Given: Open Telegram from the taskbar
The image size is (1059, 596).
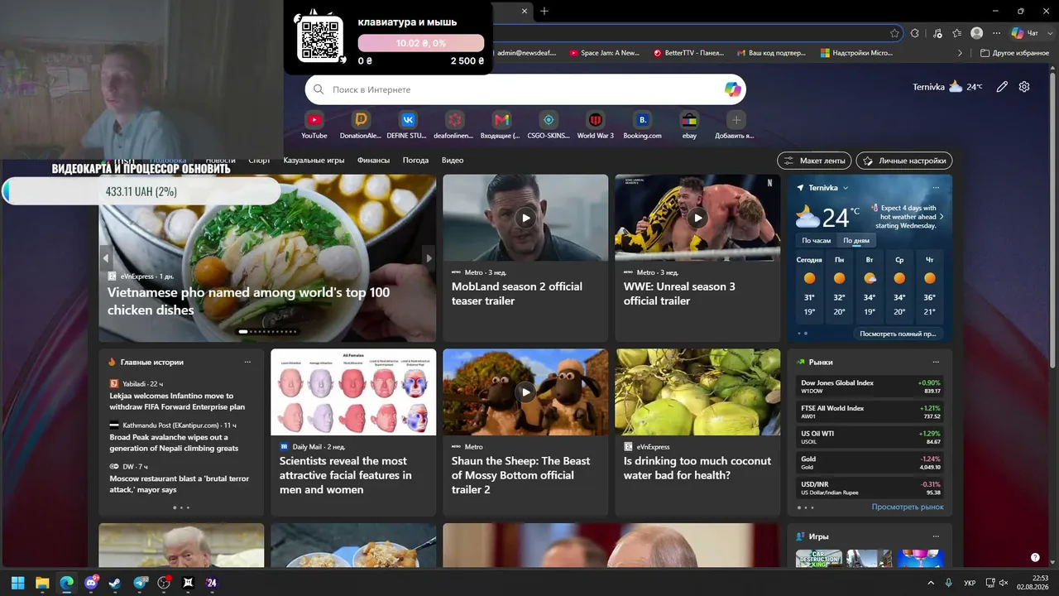Looking at the screenshot, I should (x=140, y=583).
